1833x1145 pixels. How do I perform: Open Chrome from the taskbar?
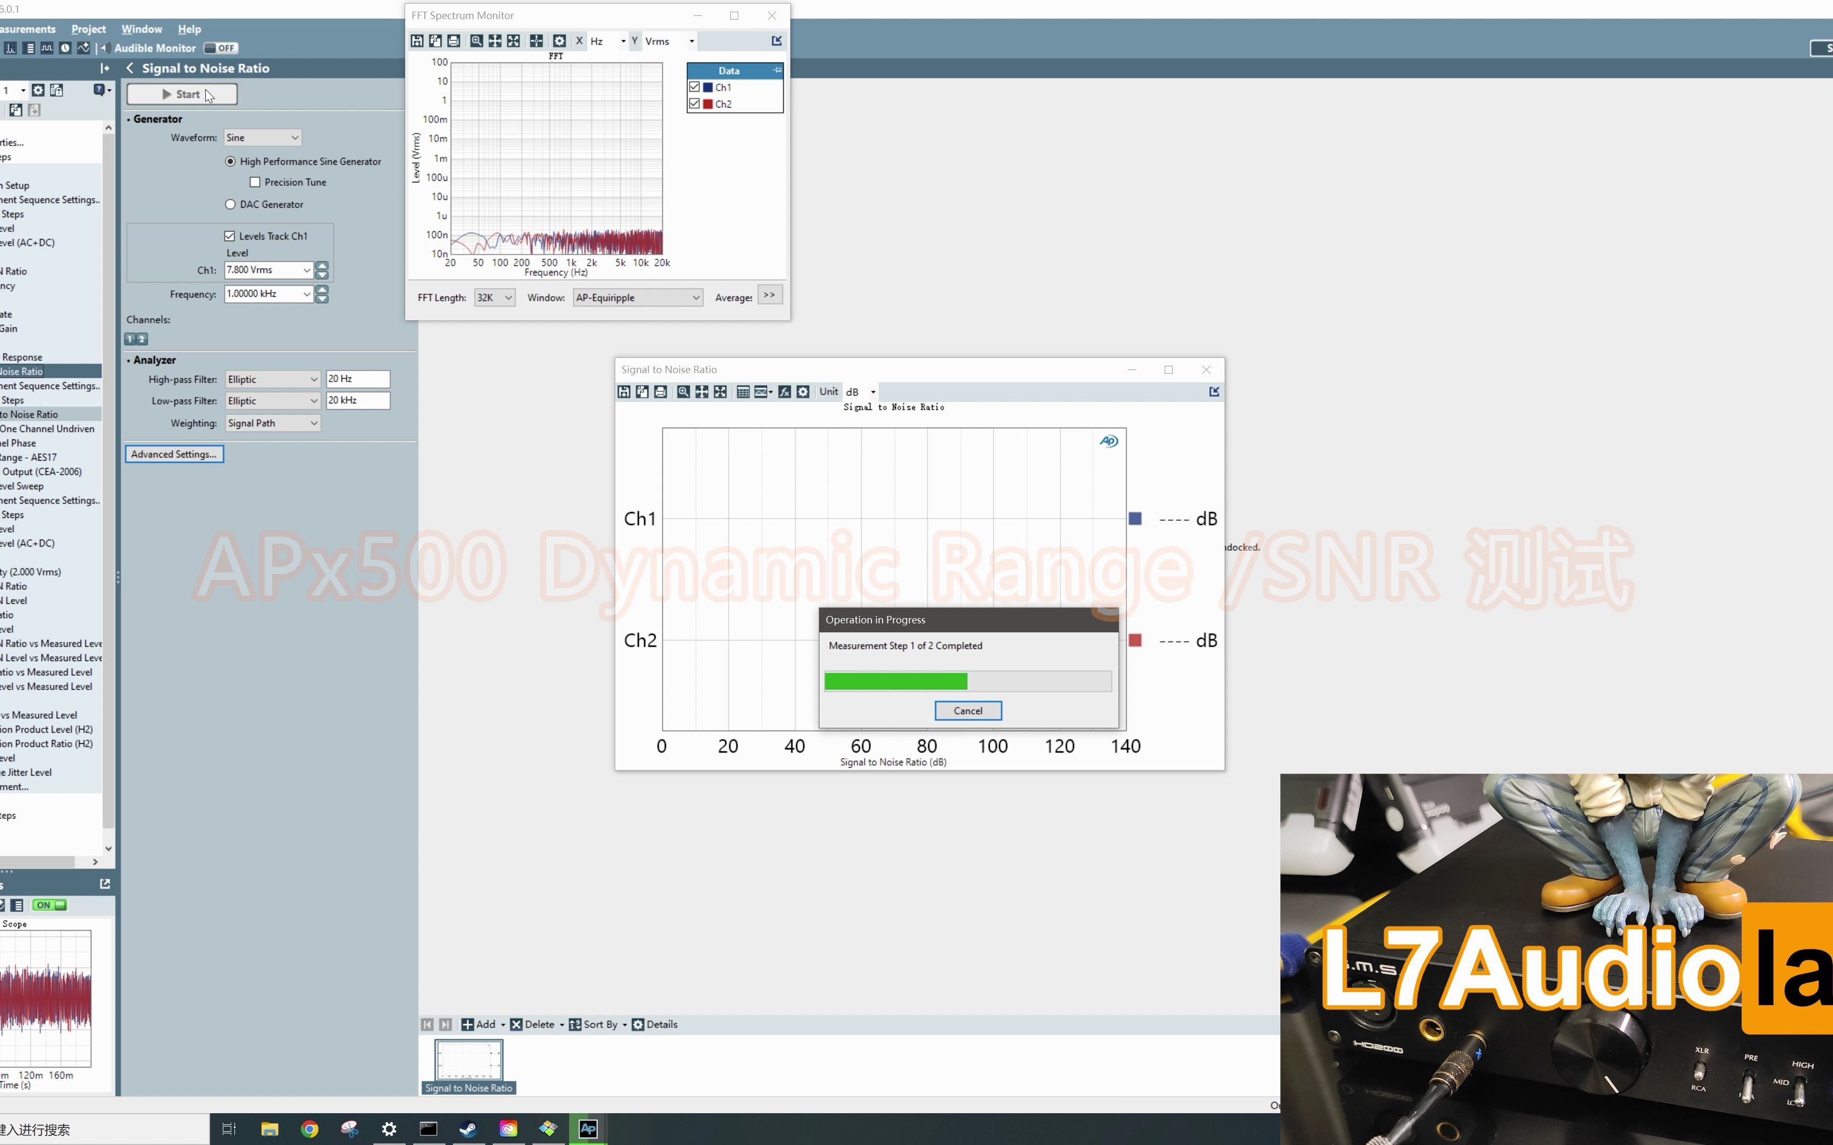(309, 1129)
